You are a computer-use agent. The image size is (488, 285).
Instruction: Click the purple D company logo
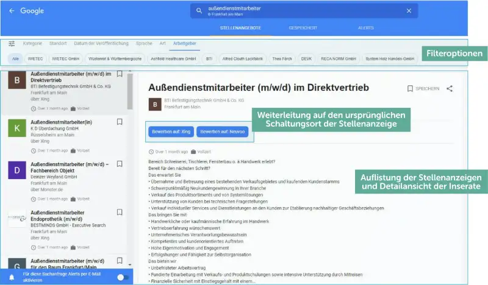click(17, 170)
